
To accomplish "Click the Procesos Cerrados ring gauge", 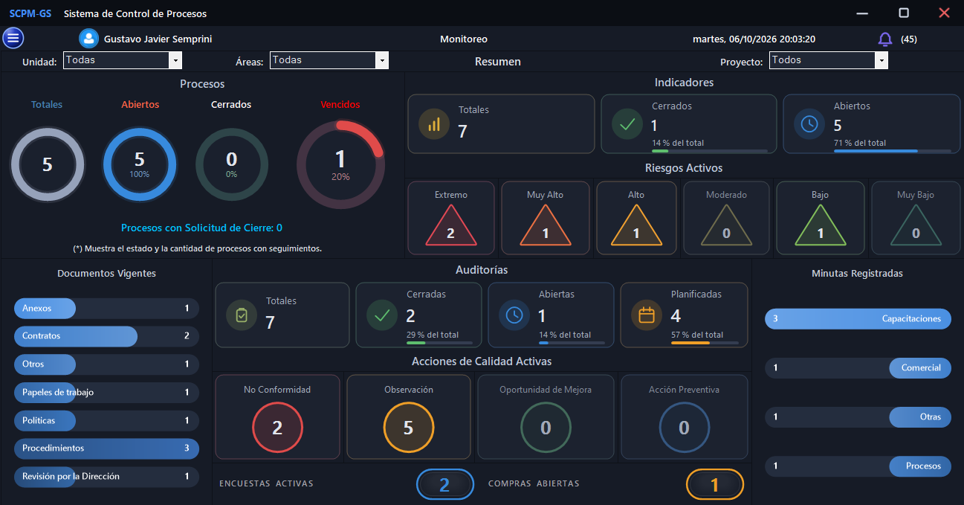I will 232,164.
